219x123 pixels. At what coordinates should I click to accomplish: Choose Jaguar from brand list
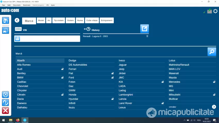click(141, 65)
